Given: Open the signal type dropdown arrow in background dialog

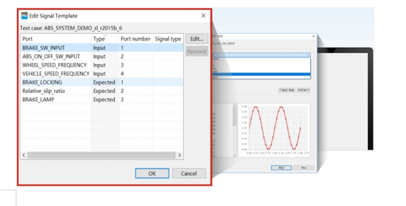Looking at the screenshot, I should tap(308, 55).
